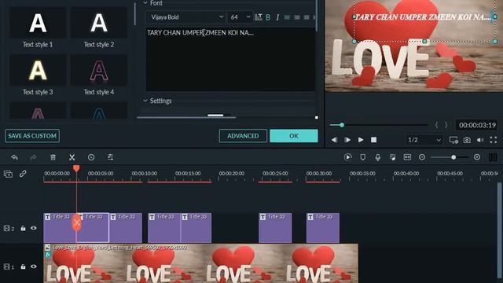Screen dimensions: 503x283
Task: Open the edit adjust sliders icon
Action: 110,157
